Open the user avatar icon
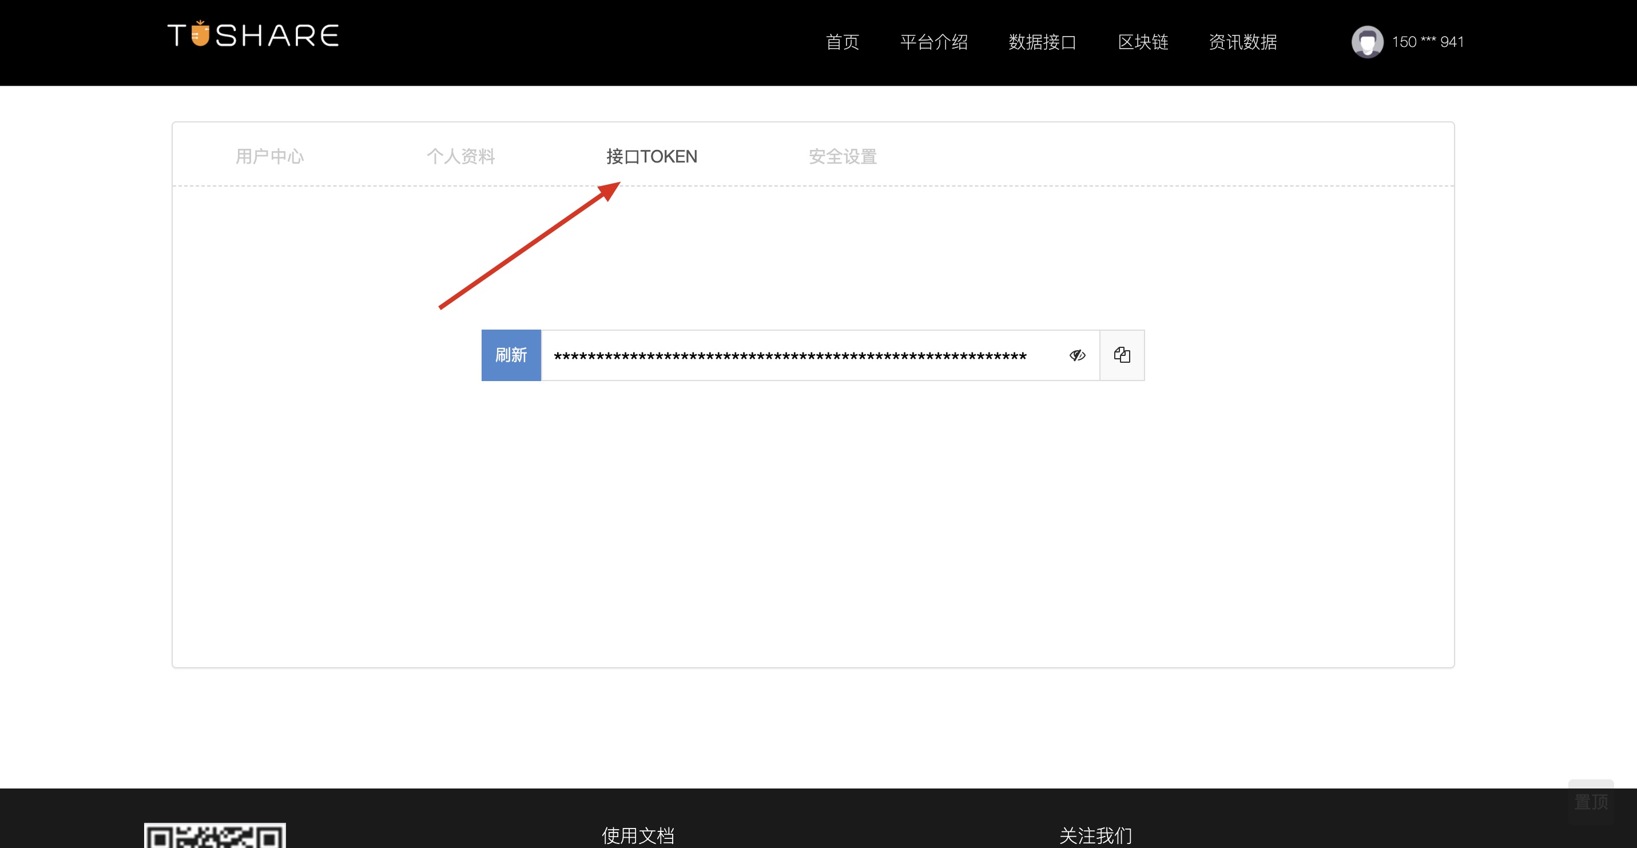1637x848 pixels. [x=1367, y=42]
